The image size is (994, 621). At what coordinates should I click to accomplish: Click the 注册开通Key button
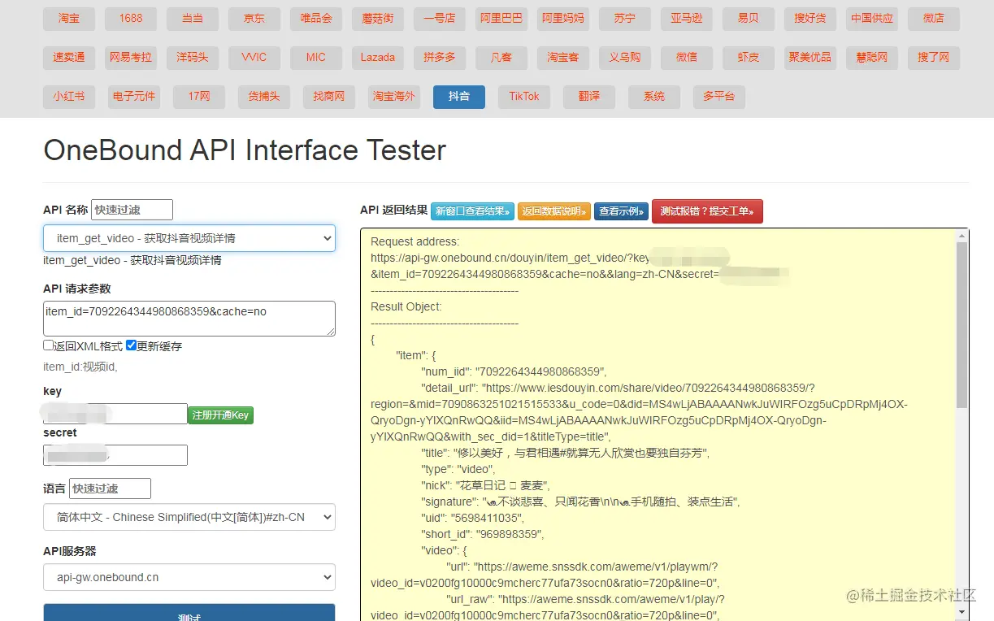pyautogui.click(x=221, y=415)
